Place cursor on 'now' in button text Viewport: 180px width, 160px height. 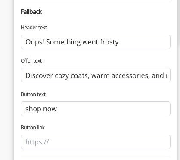coord(50,109)
